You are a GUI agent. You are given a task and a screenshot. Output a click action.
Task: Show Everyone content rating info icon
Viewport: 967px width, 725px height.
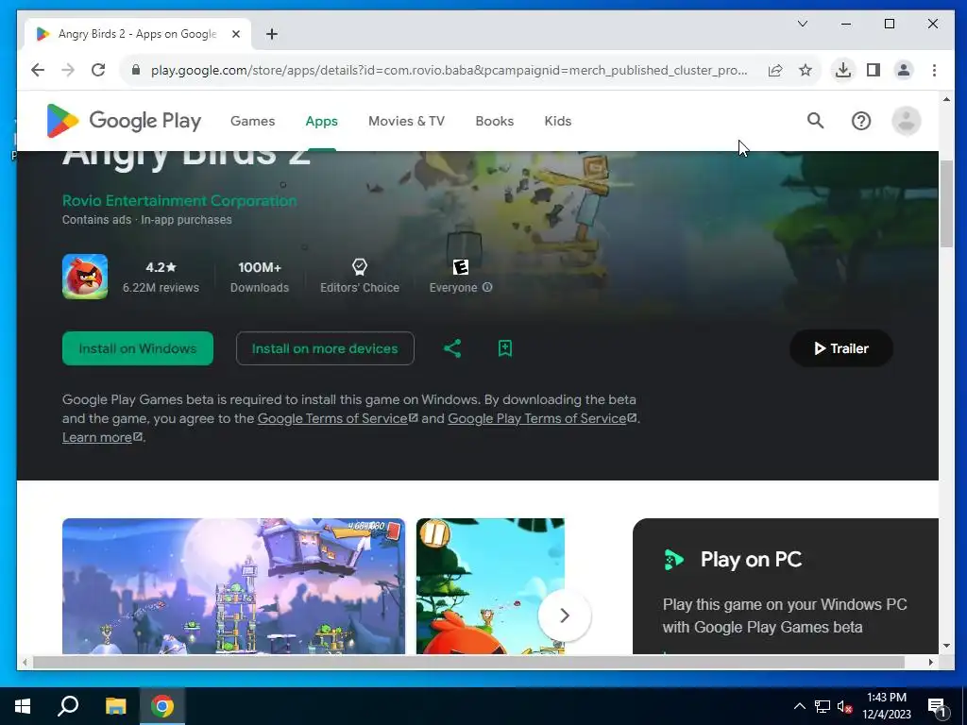click(487, 287)
